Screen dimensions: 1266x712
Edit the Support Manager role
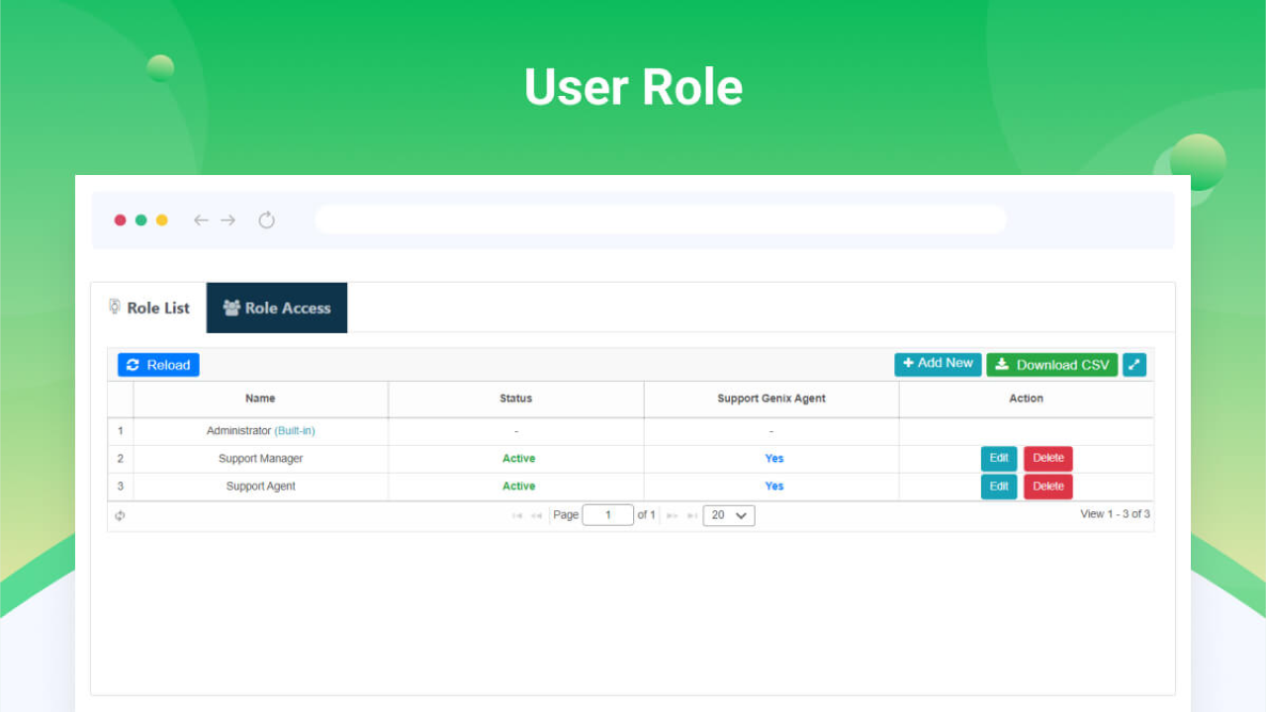coord(999,459)
